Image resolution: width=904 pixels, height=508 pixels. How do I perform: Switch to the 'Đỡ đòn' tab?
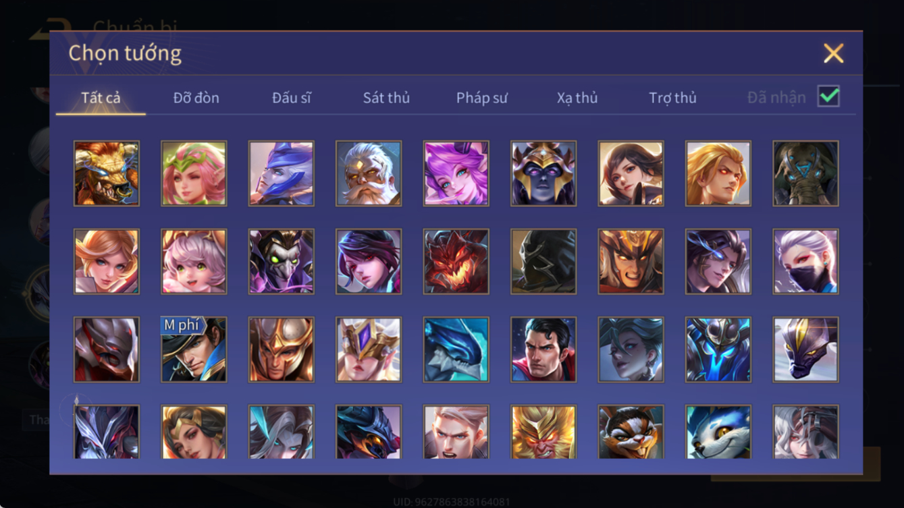[x=196, y=98]
